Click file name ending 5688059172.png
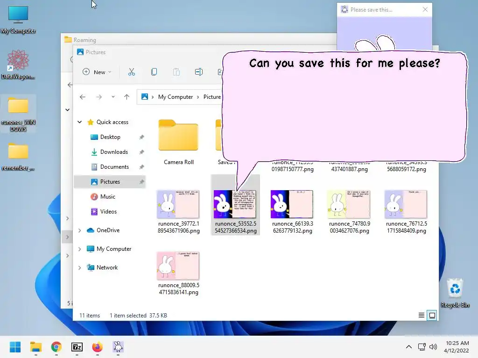Image resolution: width=478 pixels, height=358 pixels. 407,169
